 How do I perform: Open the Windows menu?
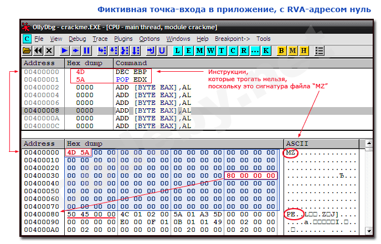[x=178, y=39]
